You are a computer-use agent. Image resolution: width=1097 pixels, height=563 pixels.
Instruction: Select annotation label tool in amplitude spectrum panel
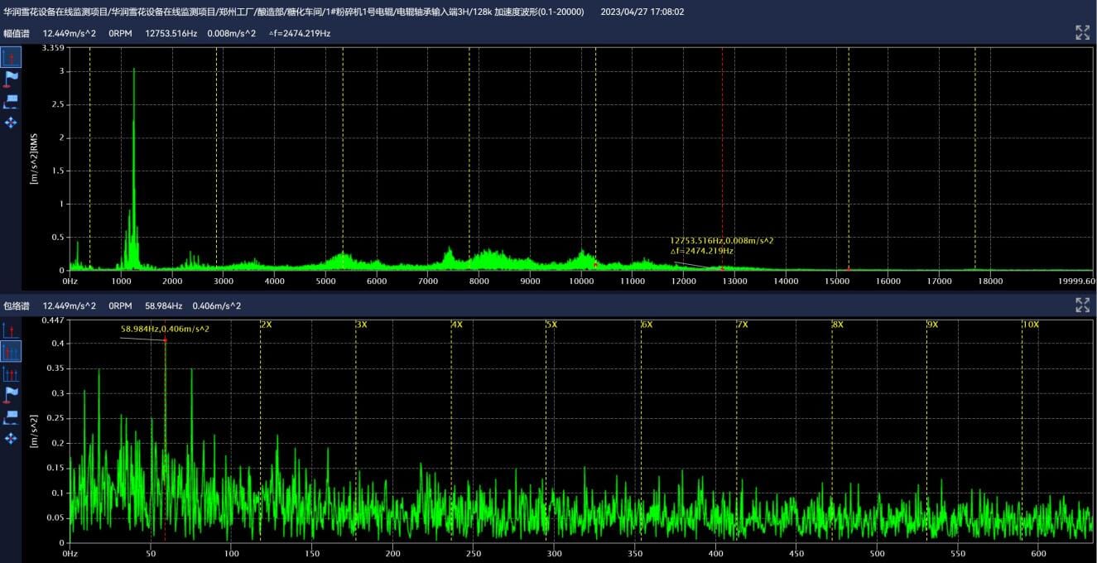pyautogui.click(x=11, y=101)
